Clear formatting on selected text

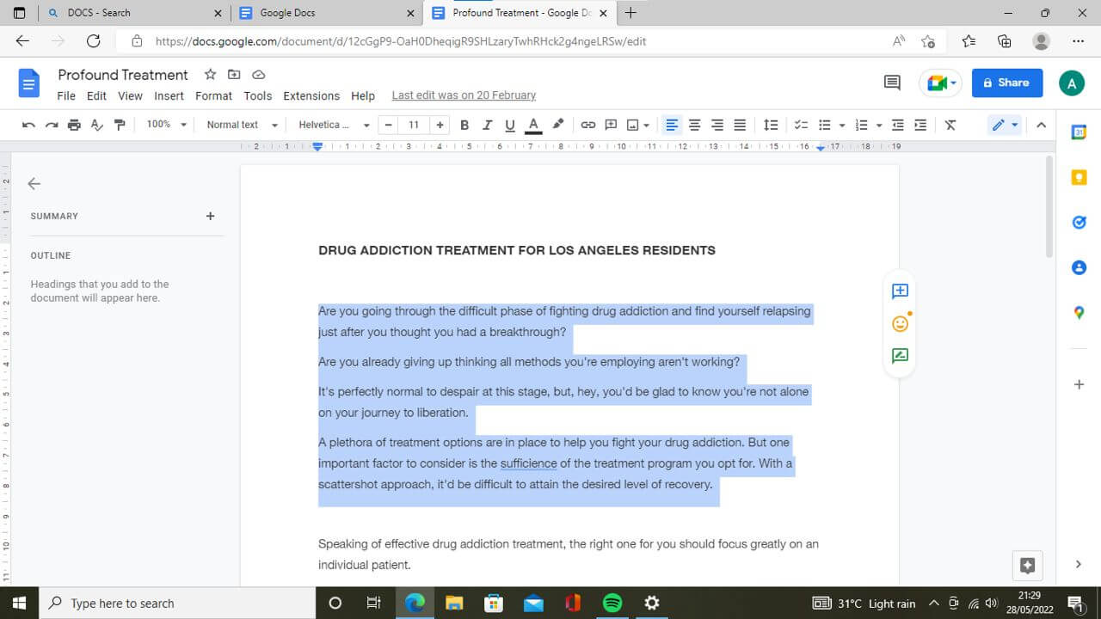coord(950,125)
